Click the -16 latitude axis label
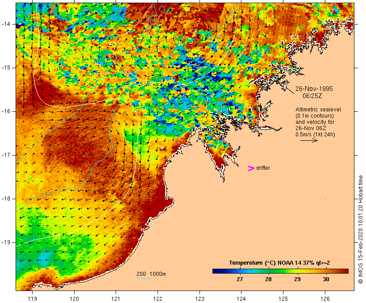 (5, 111)
